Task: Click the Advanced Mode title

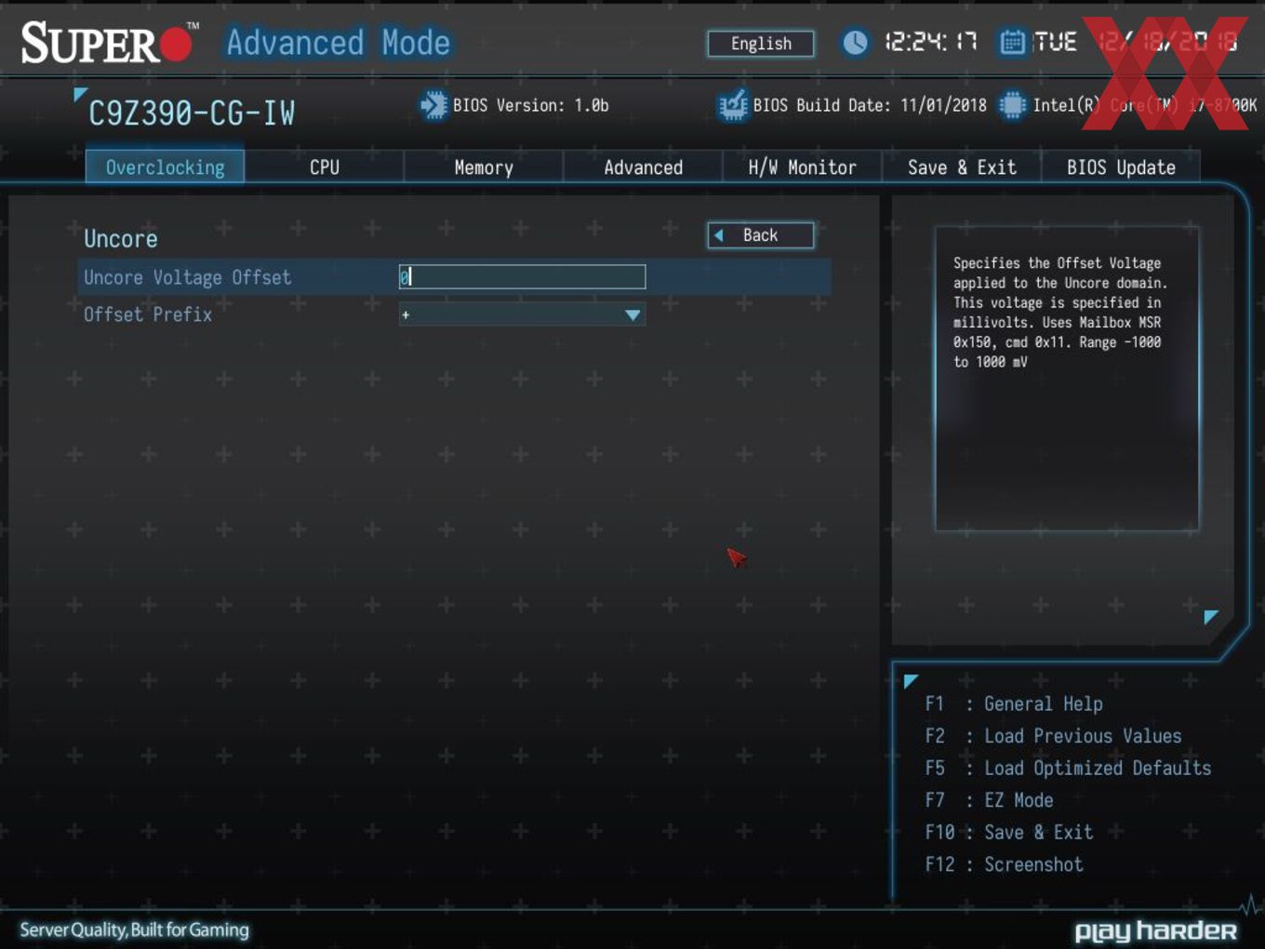Action: [339, 43]
